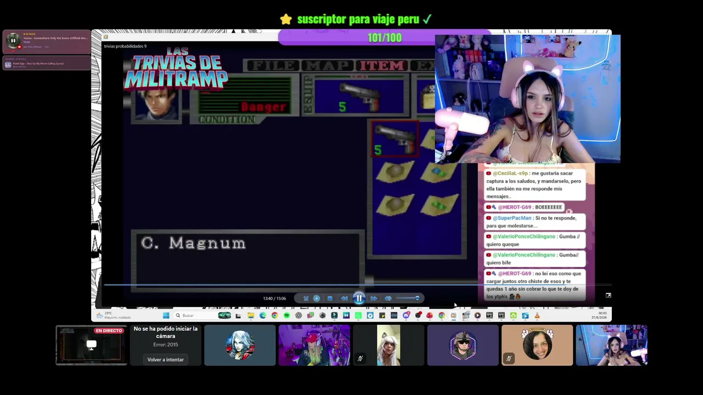
Task: Open File Explorer from the taskbar
Action: coord(250,315)
